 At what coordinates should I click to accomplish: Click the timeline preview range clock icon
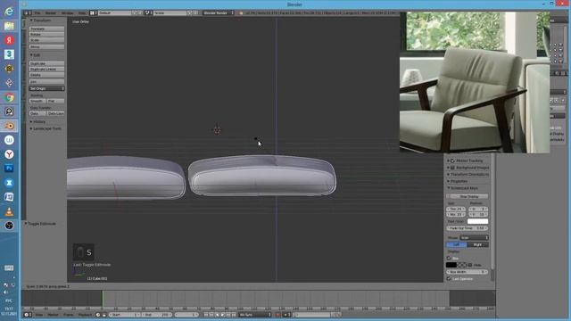[x=97, y=315]
